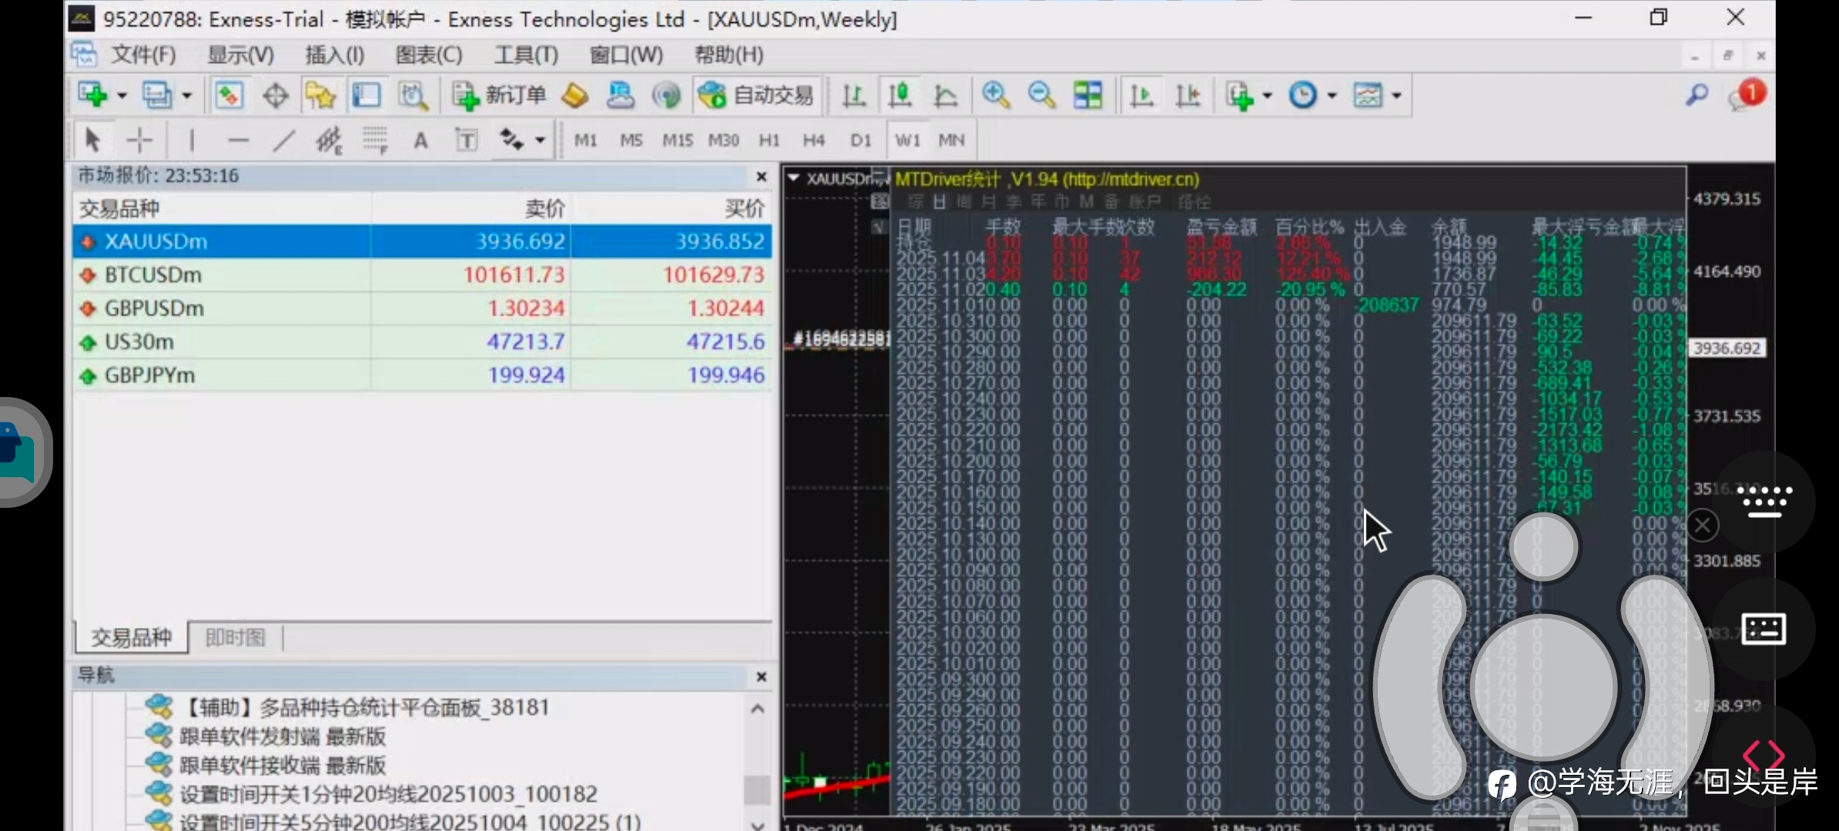Toggle candlestick chart mode
1839x831 pixels.
point(899,95)
